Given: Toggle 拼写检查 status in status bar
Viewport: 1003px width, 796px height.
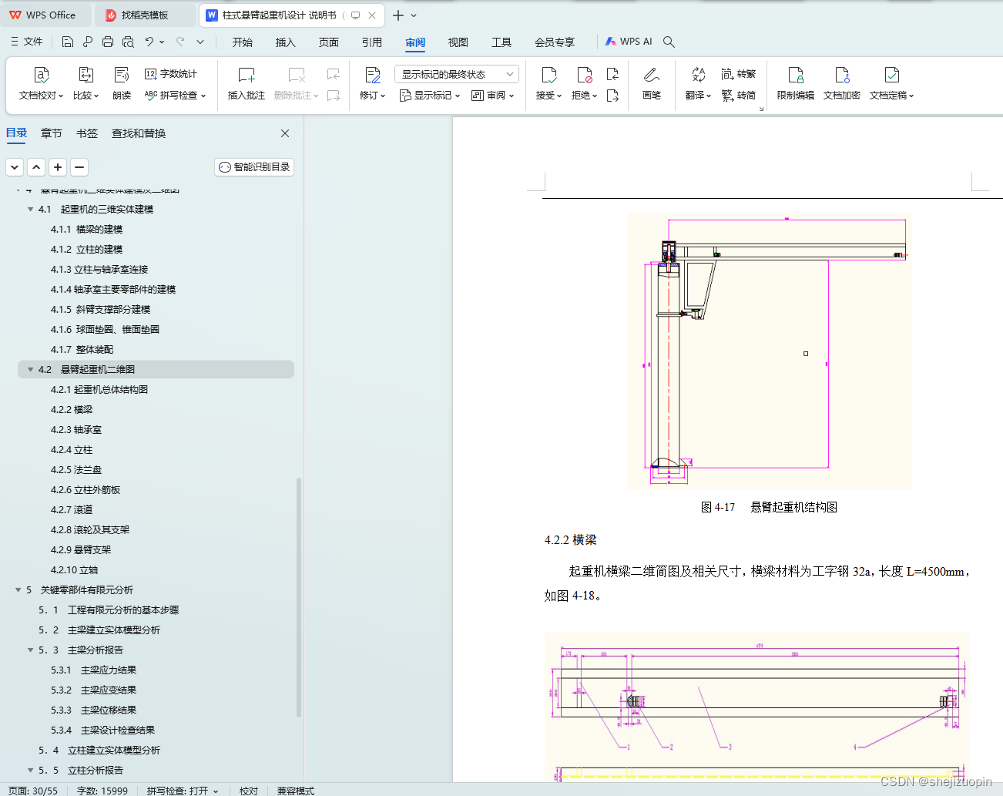Looking at the screenshot, I should tap(183, 791).
